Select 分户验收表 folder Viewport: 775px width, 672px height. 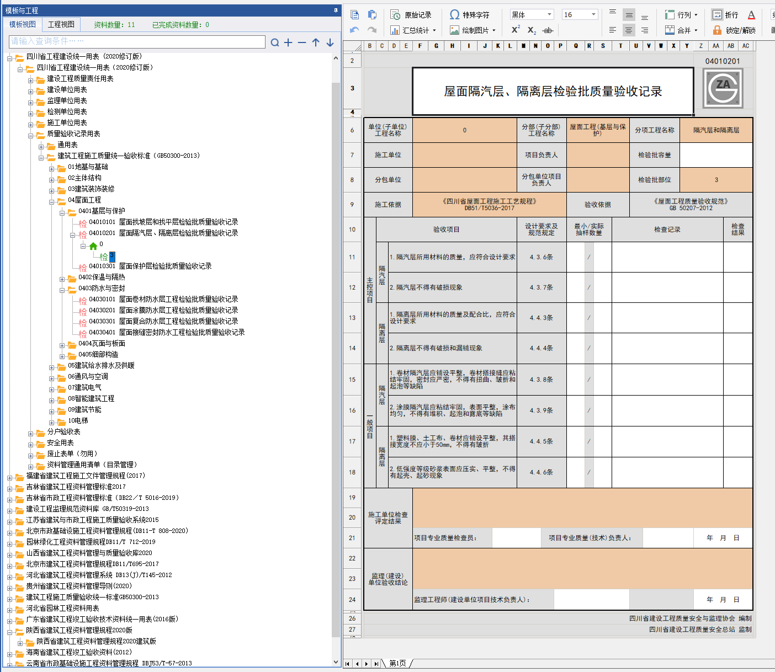tap(63, 431)
